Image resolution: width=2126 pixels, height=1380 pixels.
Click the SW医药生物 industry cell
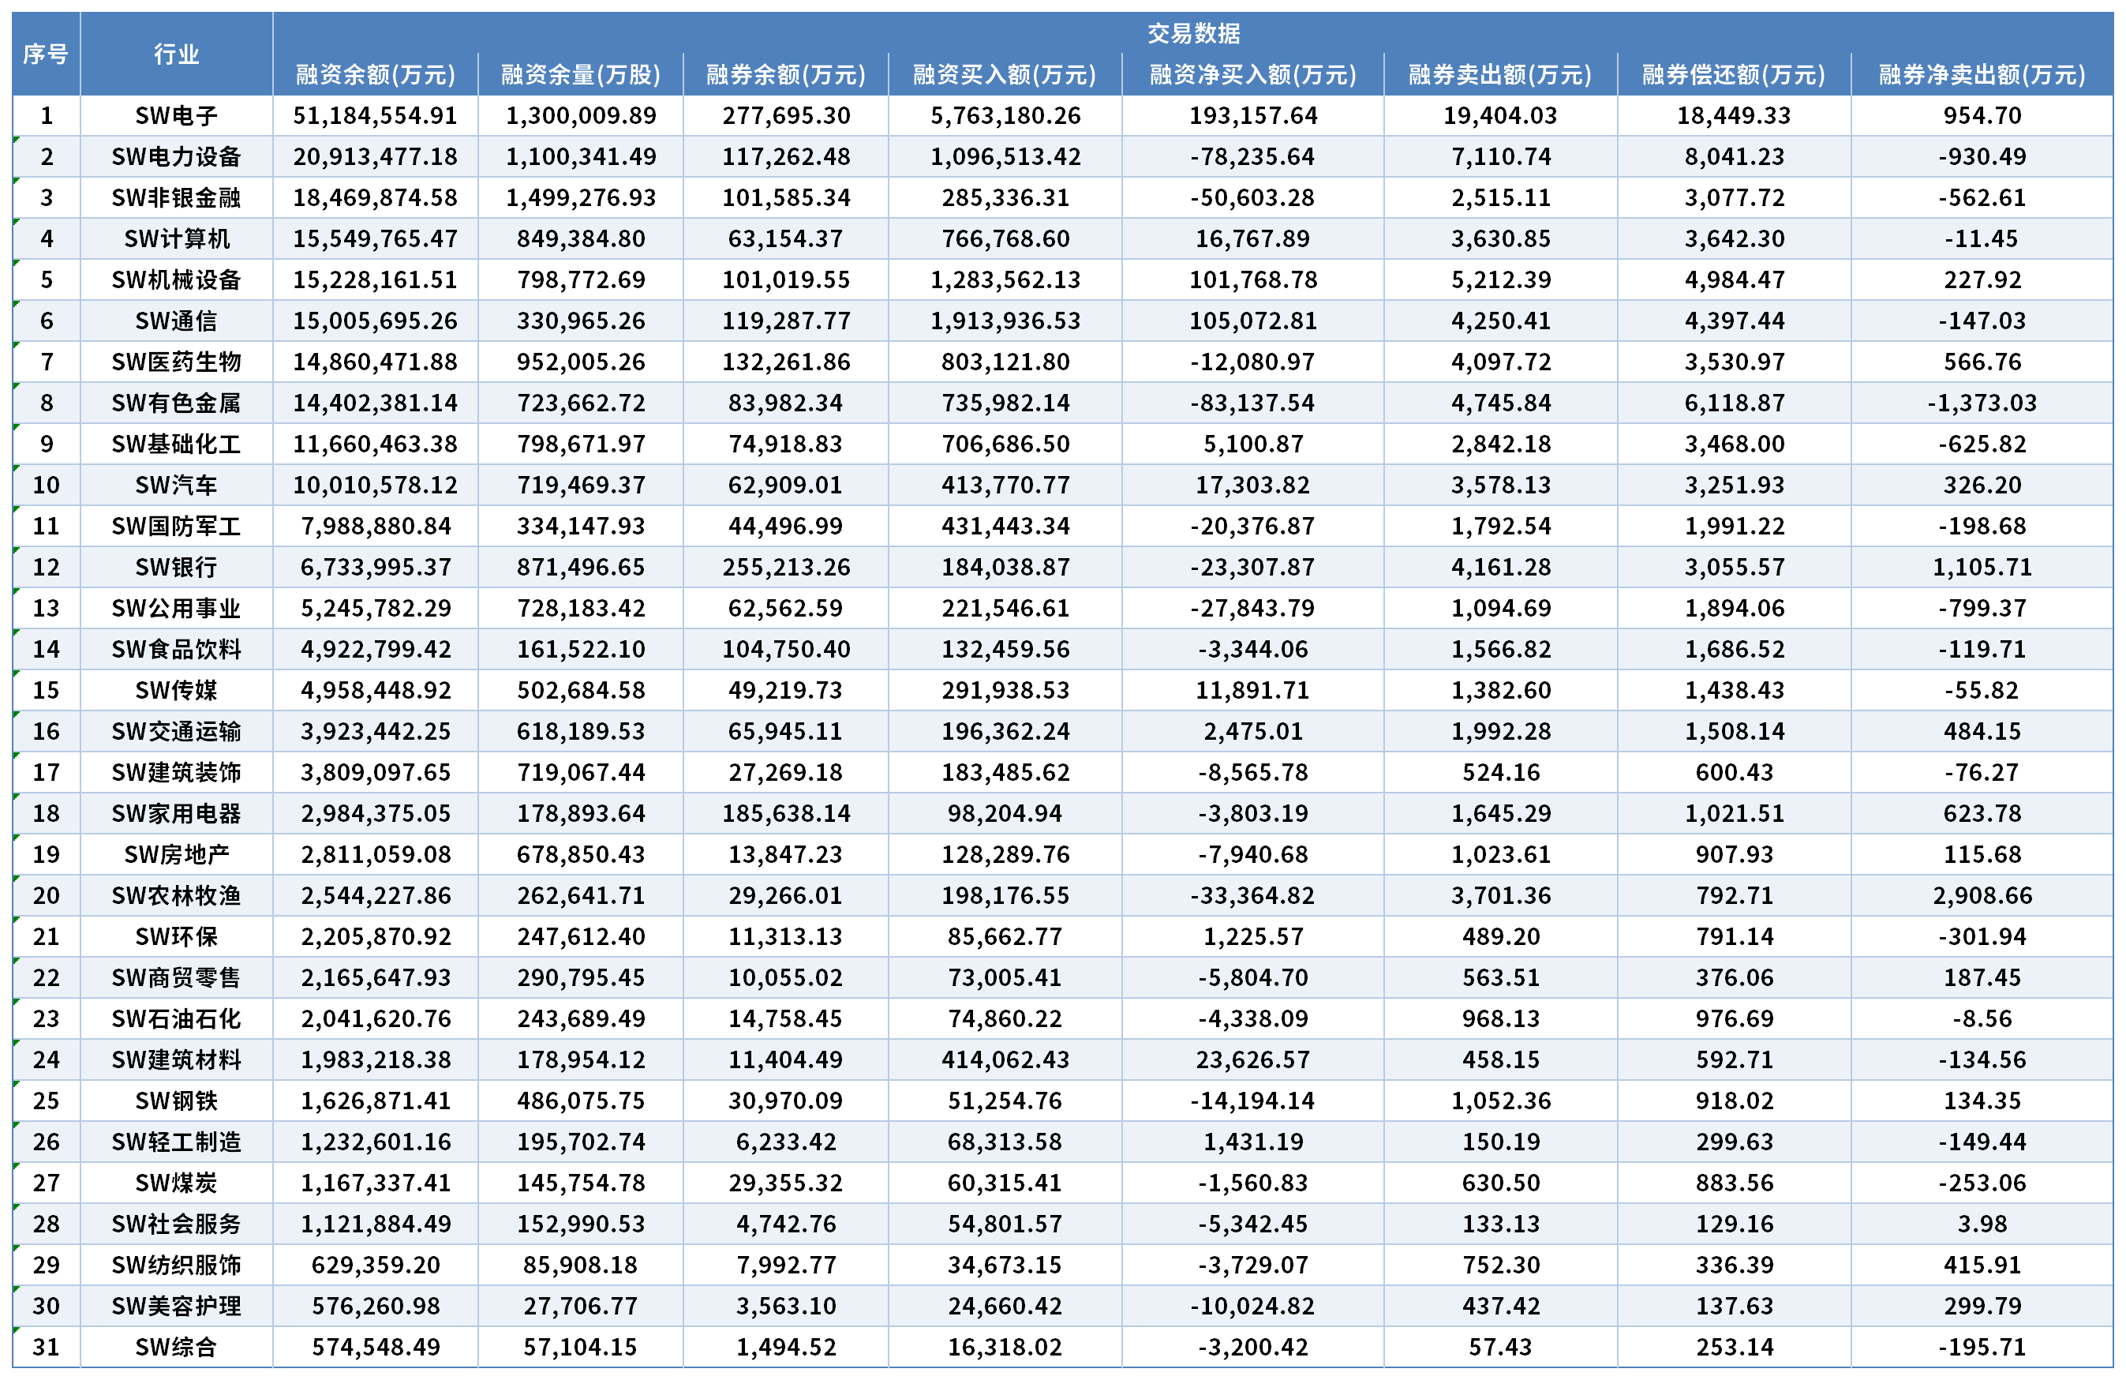(x=177, y=362)
